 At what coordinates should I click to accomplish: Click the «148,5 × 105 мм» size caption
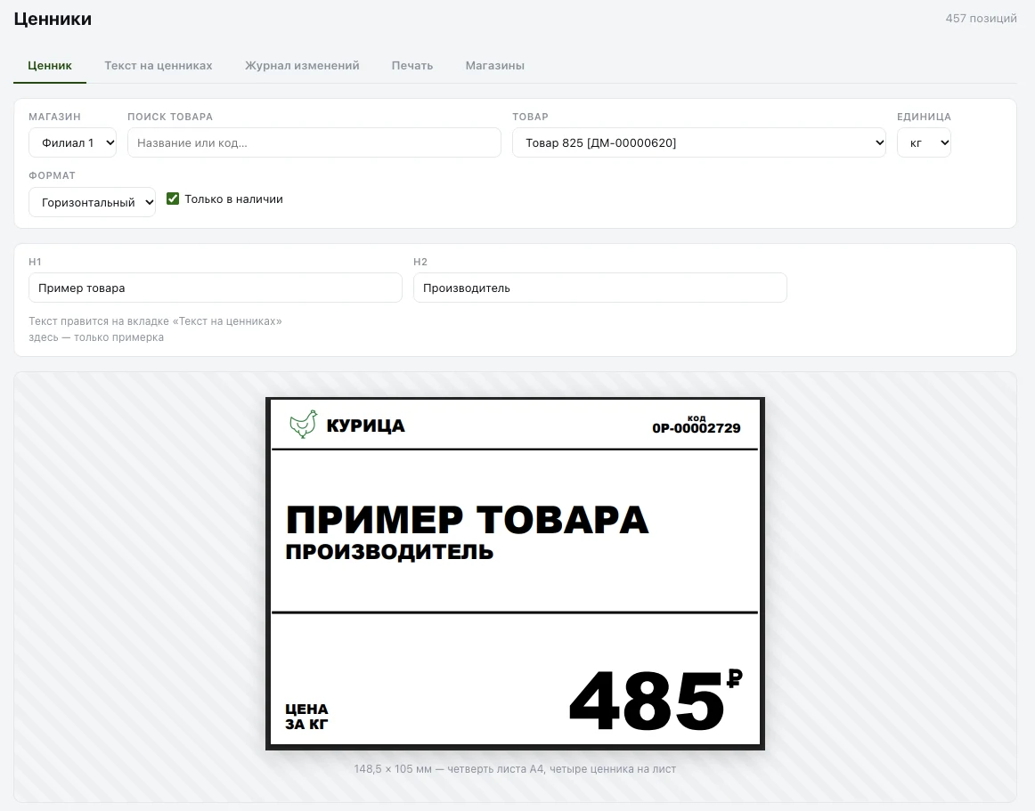point(515,769)
